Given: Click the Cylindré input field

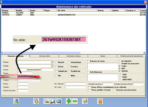Looking at the screenshot, I should pos(23,87).
